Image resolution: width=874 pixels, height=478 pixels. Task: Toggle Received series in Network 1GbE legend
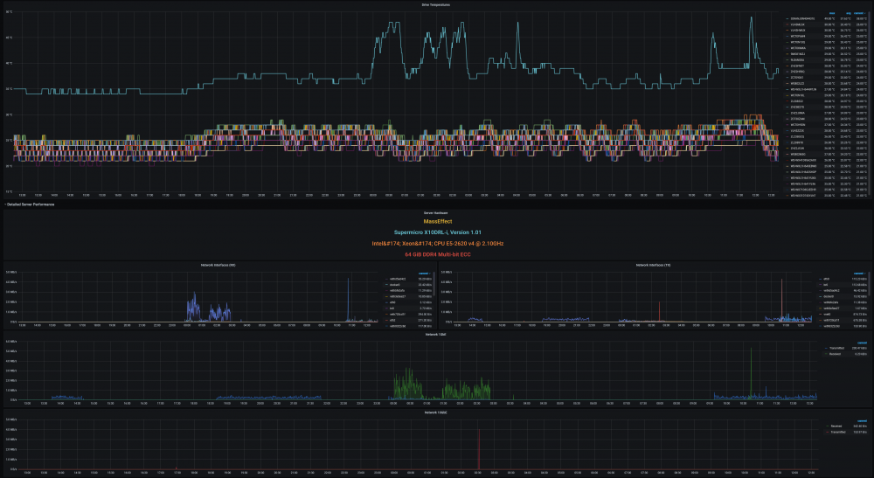pyautogui.click(x=835, y=354)
